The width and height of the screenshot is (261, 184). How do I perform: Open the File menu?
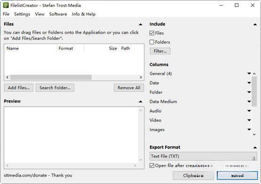(x=6, y=14)
